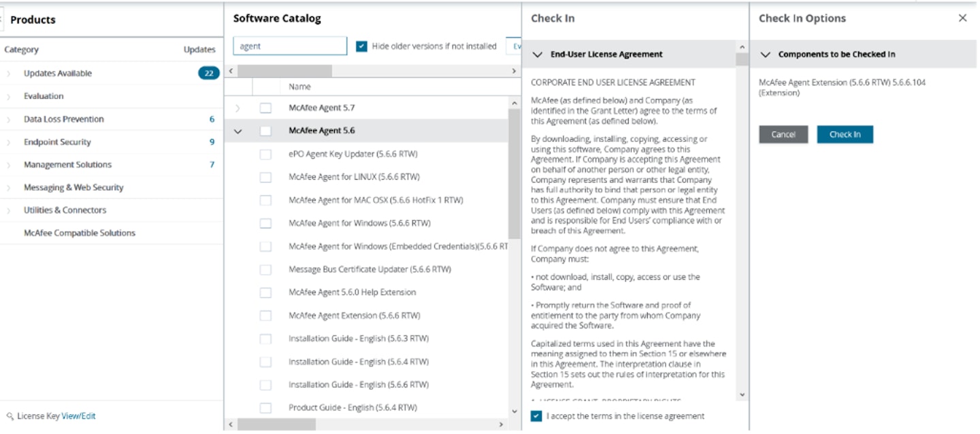Click the thumb of the scrollbar above the Name column

point(284,71)
